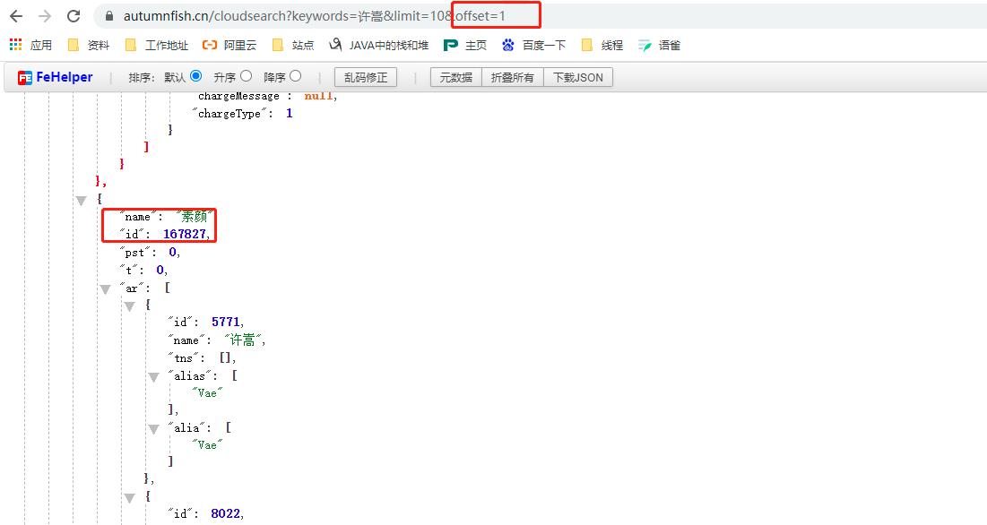Collapse the object containing name 素颜

(82, 201)
